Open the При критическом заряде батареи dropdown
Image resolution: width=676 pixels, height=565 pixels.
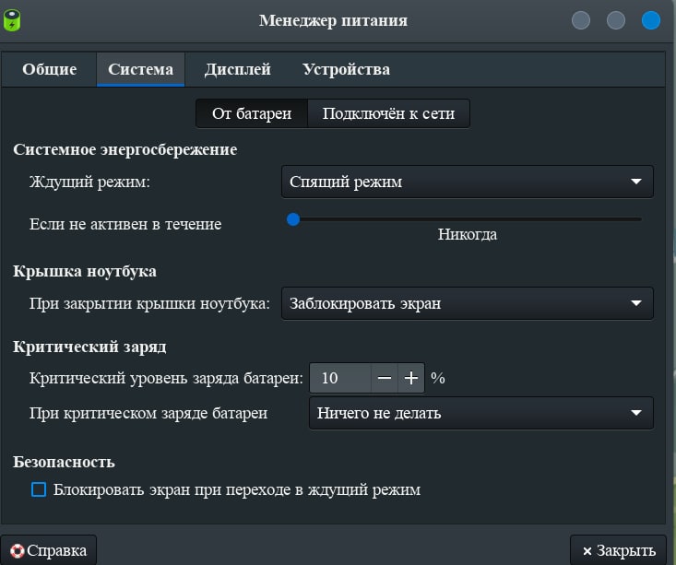coord(480,413)
